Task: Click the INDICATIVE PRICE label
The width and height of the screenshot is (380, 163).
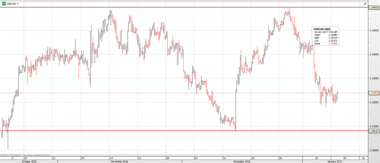Action: pos(10,155)
